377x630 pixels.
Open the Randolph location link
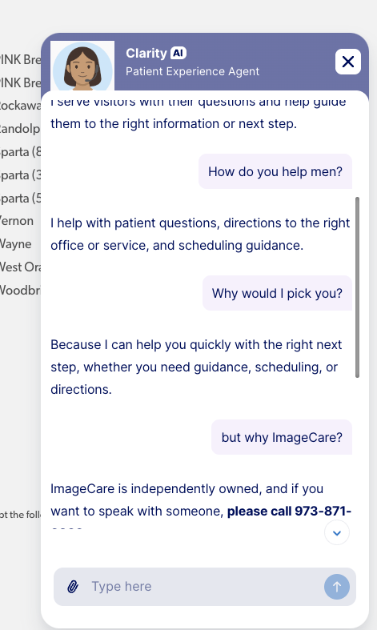tap(20, 129)
